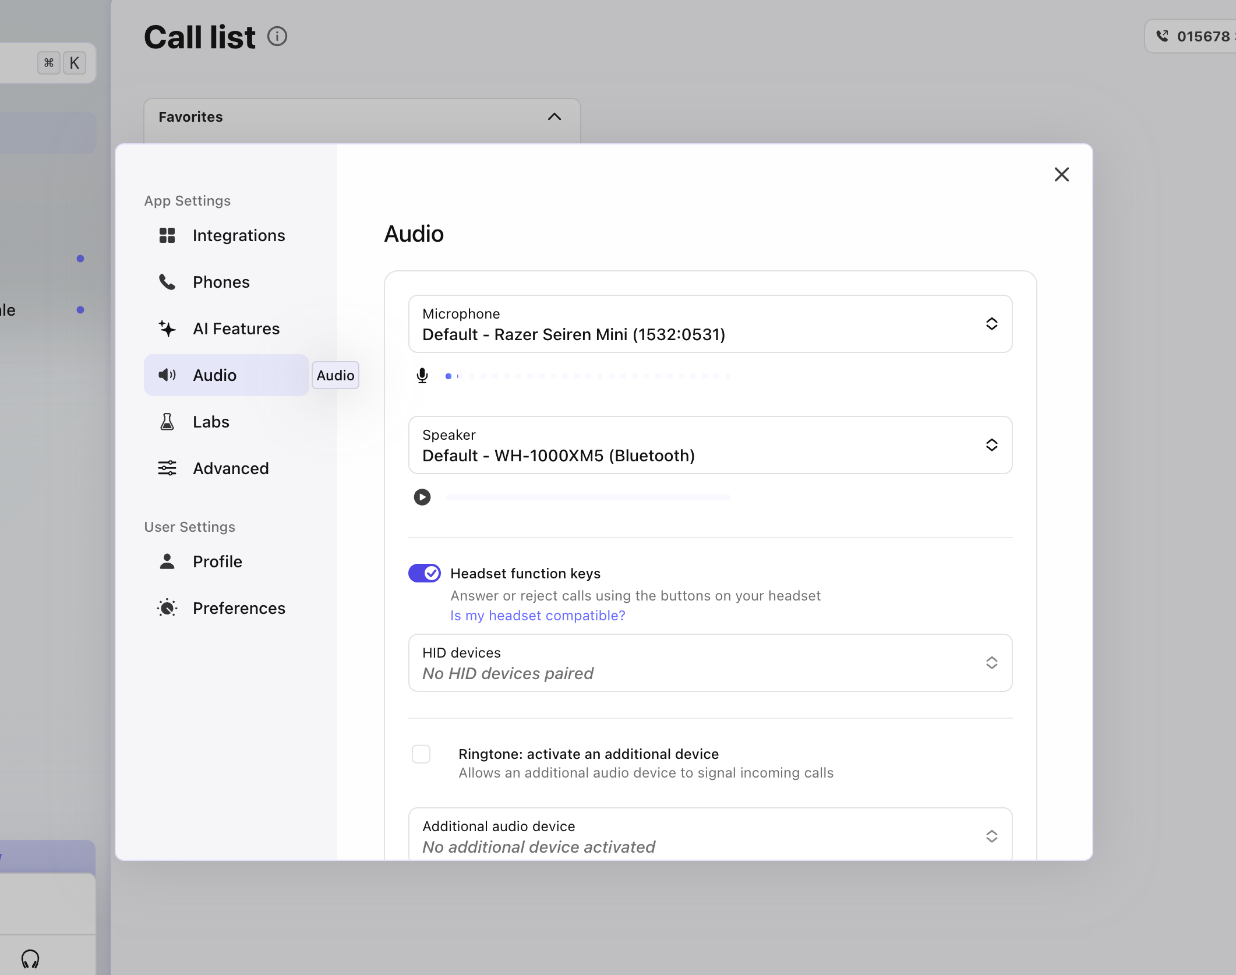Viewport: 1236px width, 975px height.
Task: Open the HID devices dropdown
Action: coord(710,663)
